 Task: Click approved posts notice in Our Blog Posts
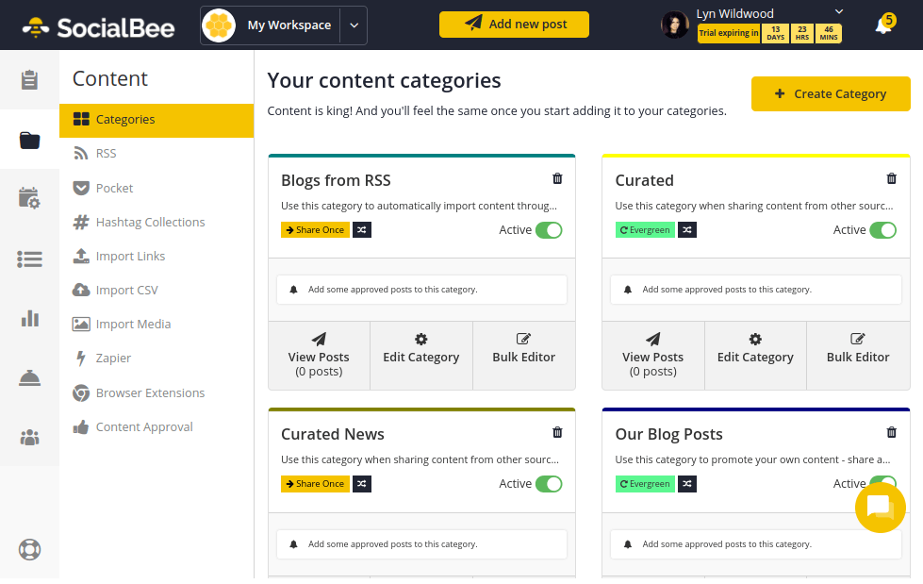pos(756,544)
